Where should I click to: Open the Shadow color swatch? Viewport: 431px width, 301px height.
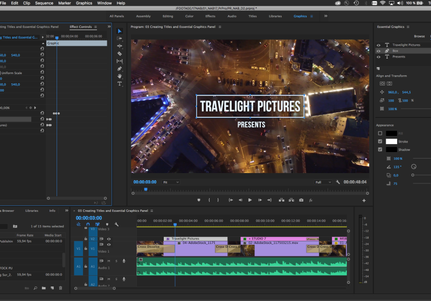point(392,149)
